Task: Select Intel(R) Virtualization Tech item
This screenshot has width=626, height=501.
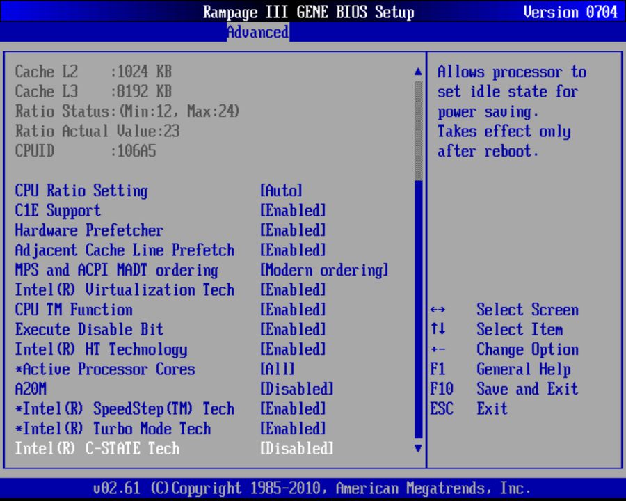Action: 125,290
